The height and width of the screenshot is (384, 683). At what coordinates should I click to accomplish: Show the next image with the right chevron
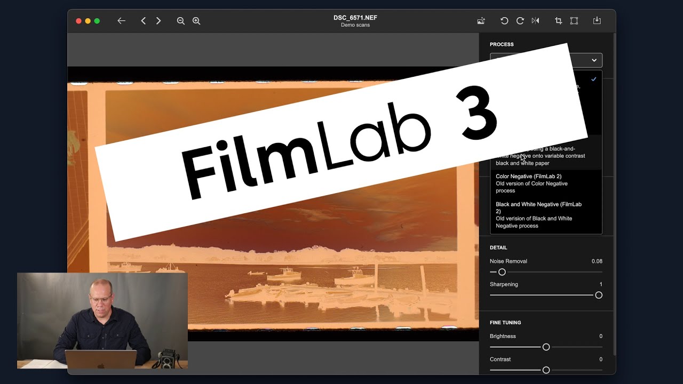pos(158,21)
